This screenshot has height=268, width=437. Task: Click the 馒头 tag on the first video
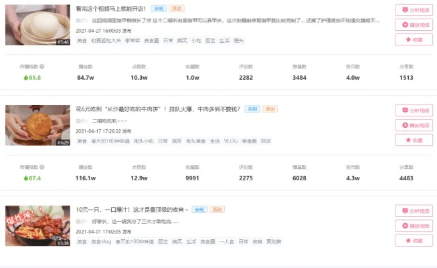click(238, 41)
